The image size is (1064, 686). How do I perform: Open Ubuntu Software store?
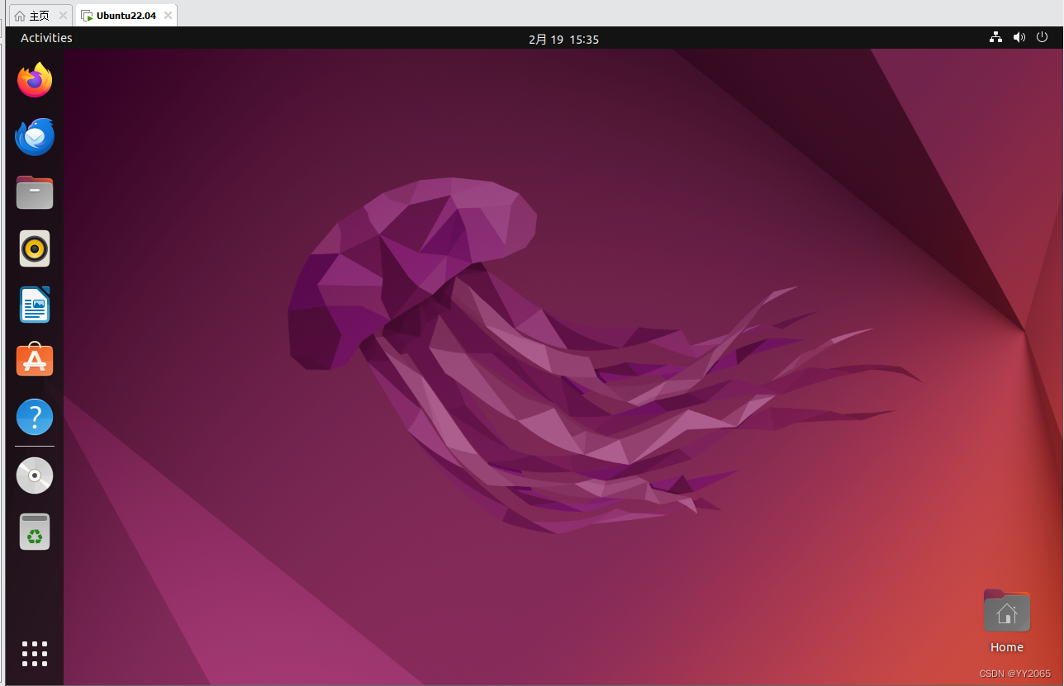click(x=35, y=361)
